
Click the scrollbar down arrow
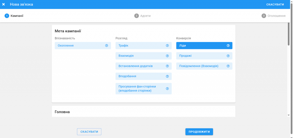[x=288, y=115]
